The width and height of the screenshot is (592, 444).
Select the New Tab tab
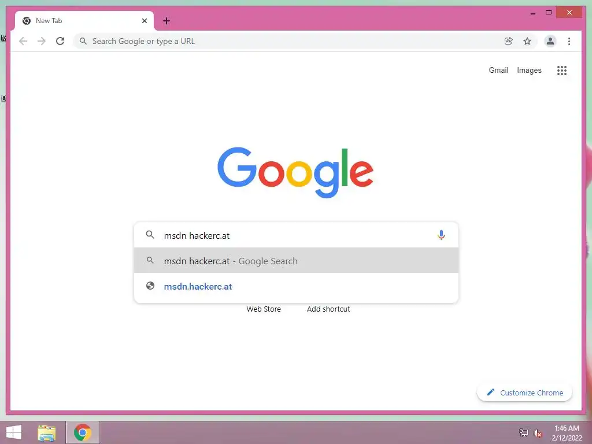click(x=84, y=21)
